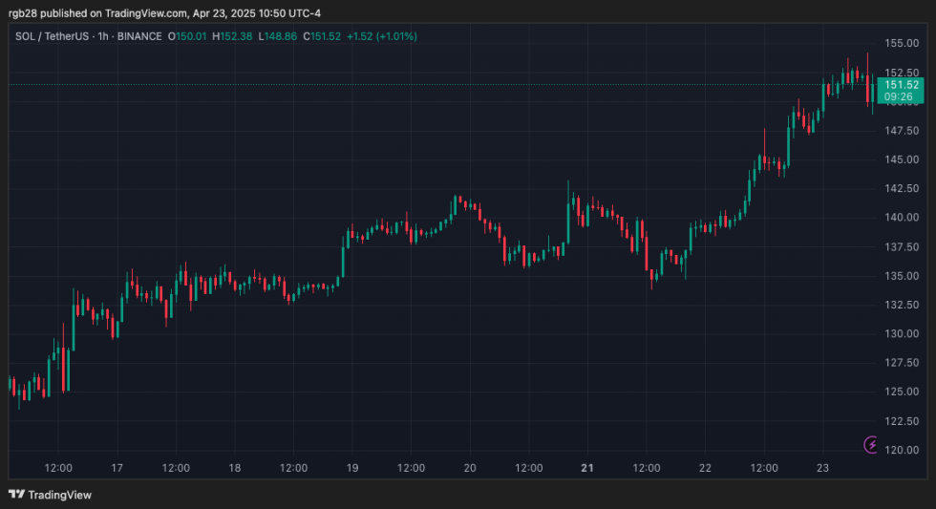This screenshot has height=509, width=936.
Task: Click the TradingView logo icon
Action: pos(16,494)
